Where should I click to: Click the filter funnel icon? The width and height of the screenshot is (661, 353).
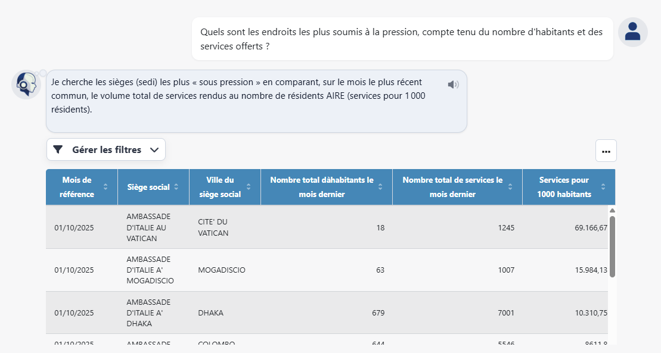[x=58, y=149]
